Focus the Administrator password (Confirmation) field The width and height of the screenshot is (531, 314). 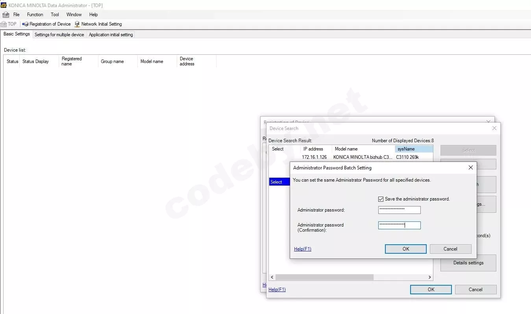point(399,225)
